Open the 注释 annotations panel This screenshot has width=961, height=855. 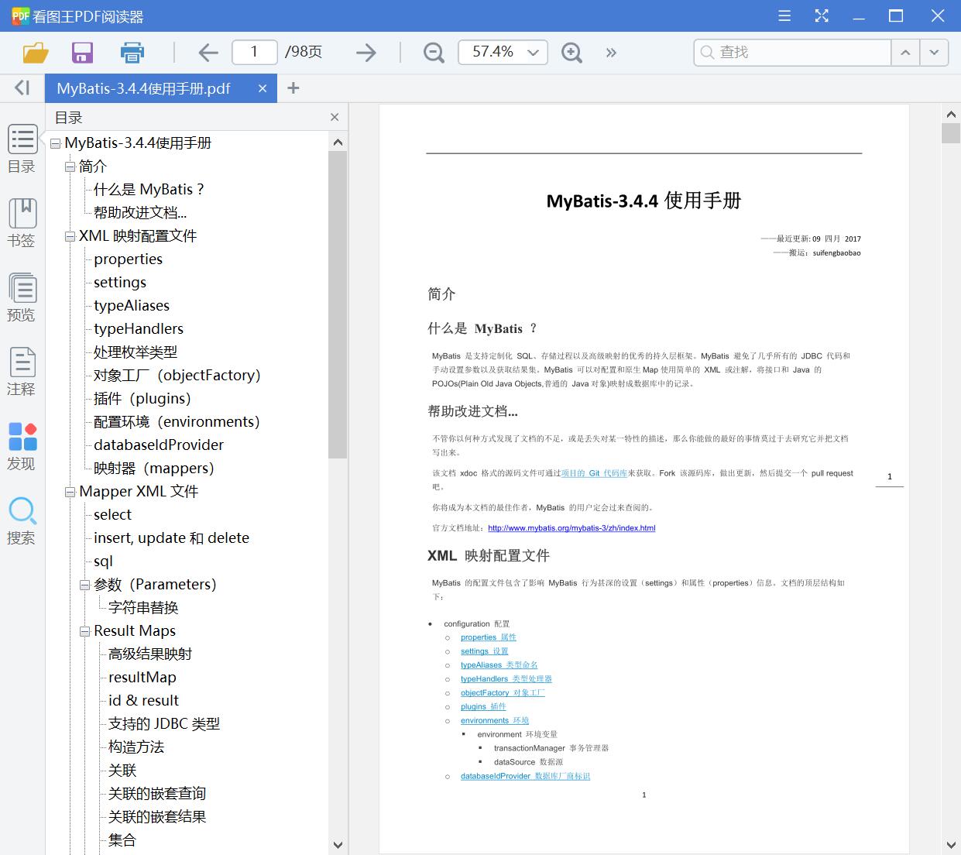22,372
